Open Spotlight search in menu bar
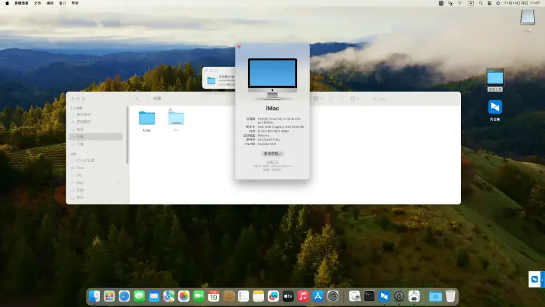 click(x=481, y=3)
